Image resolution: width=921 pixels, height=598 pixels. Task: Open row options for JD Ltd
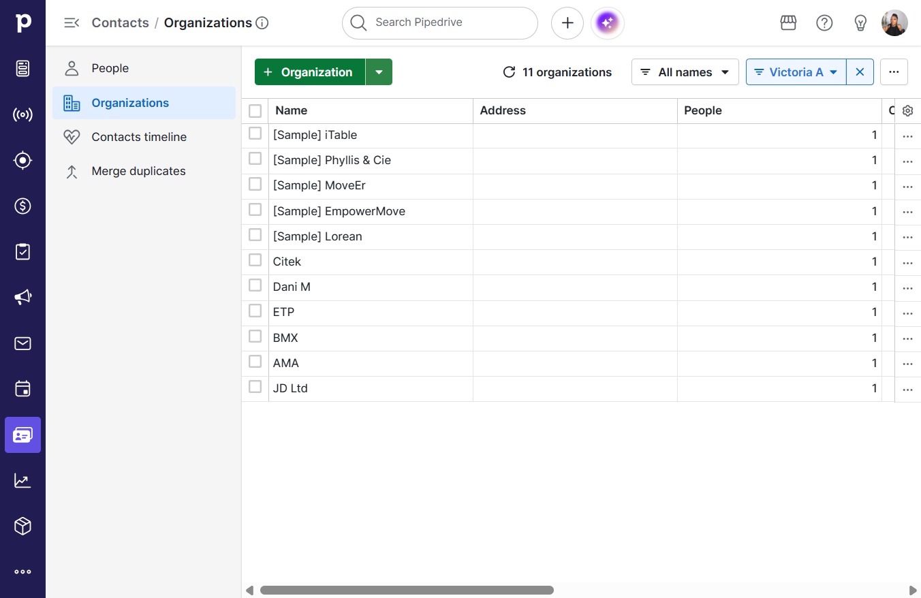point(907,390)
